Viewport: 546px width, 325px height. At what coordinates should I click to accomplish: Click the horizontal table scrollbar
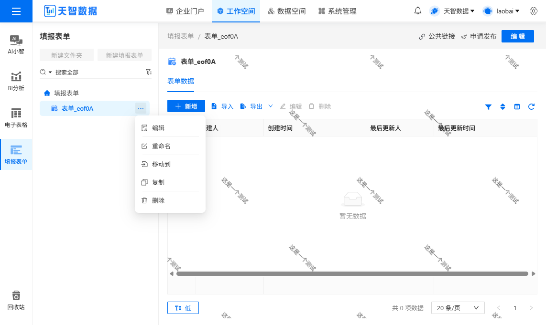click(x=352, y=273)
